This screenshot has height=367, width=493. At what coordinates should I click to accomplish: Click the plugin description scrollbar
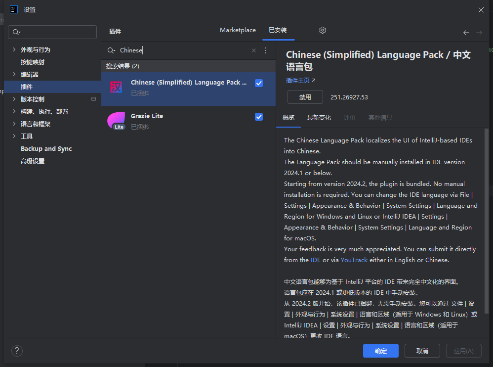[x=487, y=220]
